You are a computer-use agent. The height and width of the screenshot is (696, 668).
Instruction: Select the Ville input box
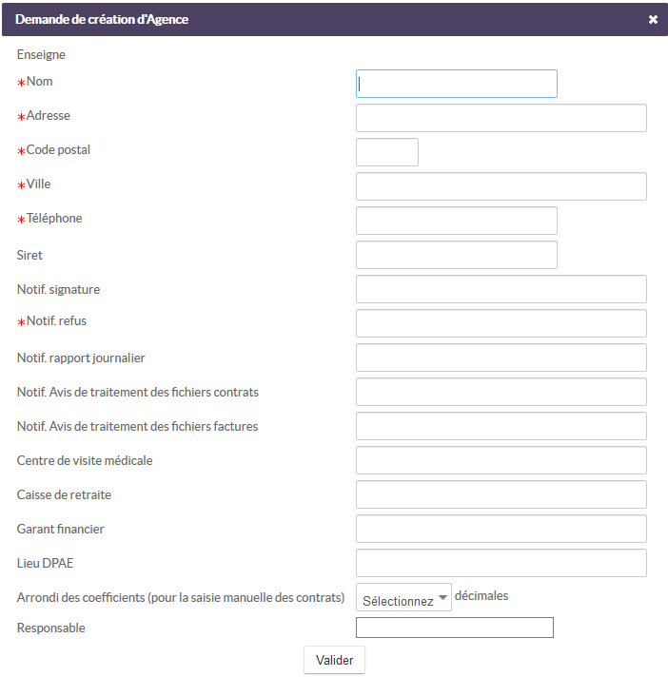click(x=501, y=186)
